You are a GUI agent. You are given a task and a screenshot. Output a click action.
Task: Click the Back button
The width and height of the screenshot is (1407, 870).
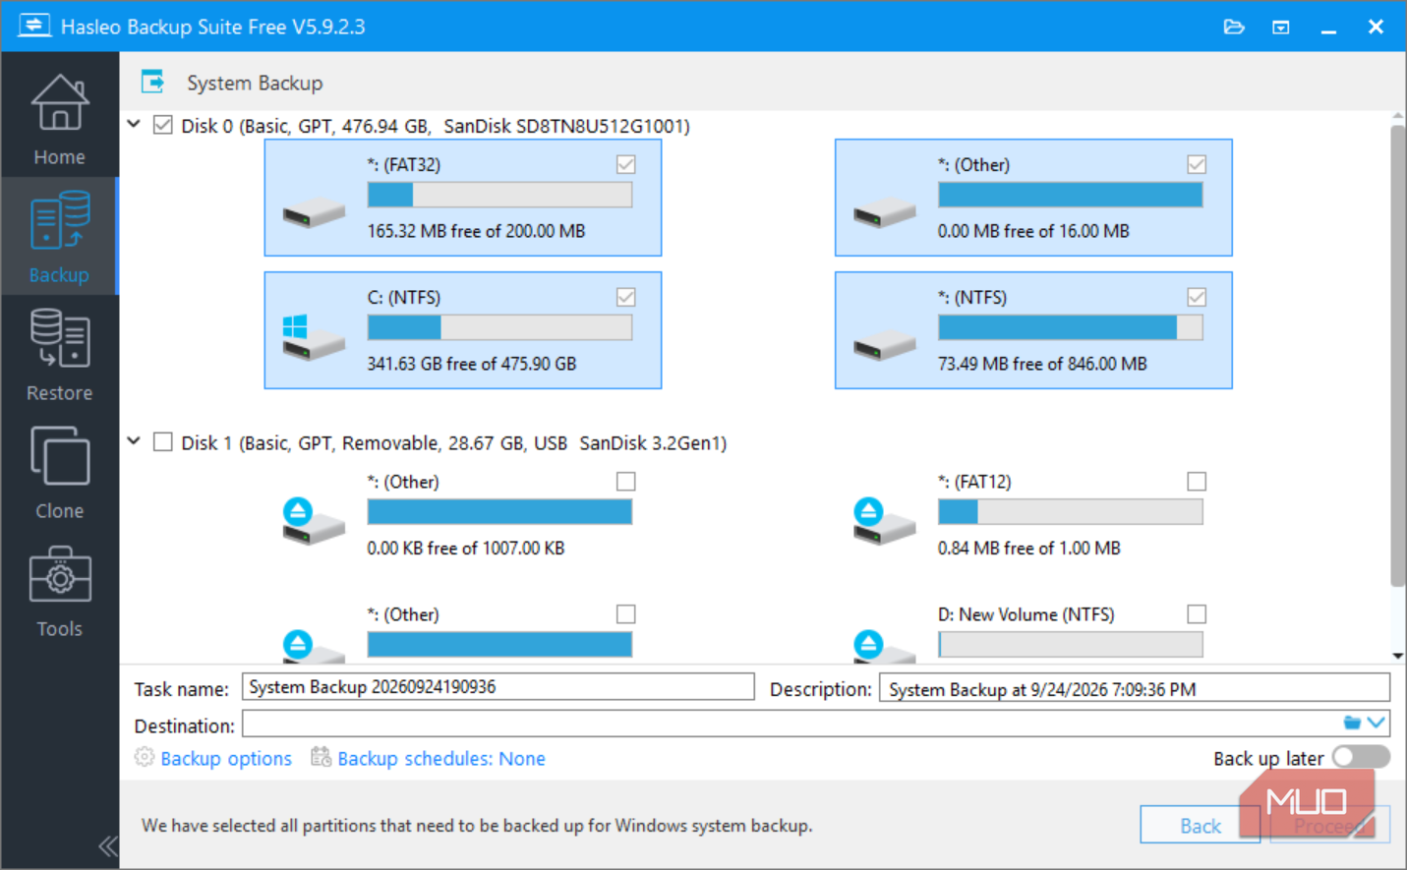point(1200,826)
